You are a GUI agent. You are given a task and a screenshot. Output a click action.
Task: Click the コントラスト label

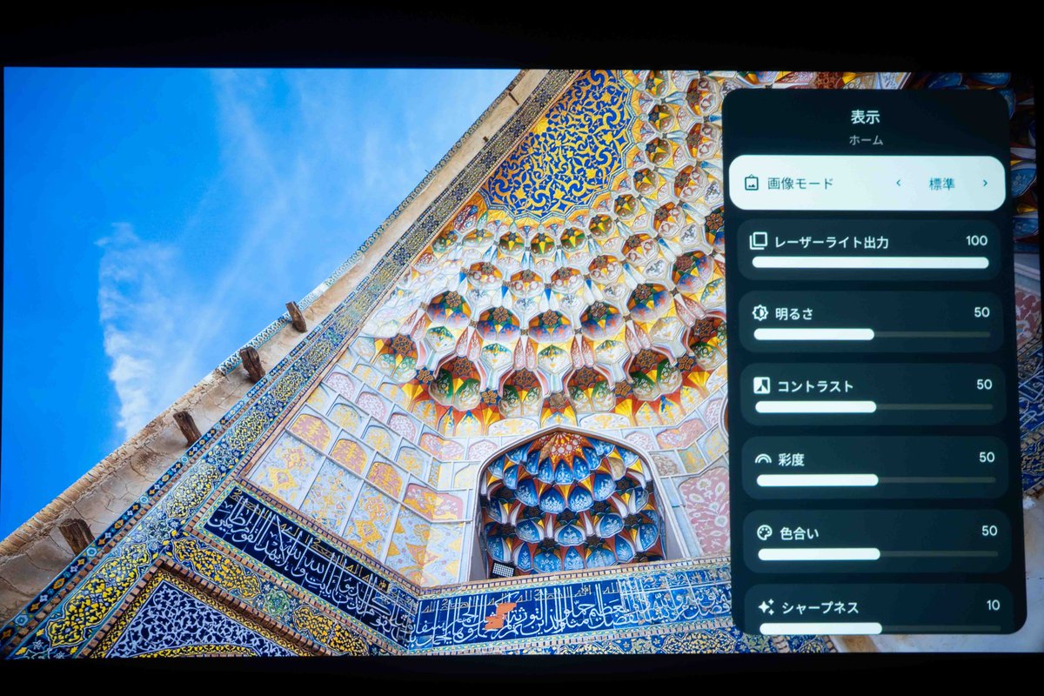coord(815,385)
